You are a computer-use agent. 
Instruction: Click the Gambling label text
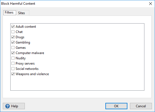pyautogui.click(x=23, y=42)
